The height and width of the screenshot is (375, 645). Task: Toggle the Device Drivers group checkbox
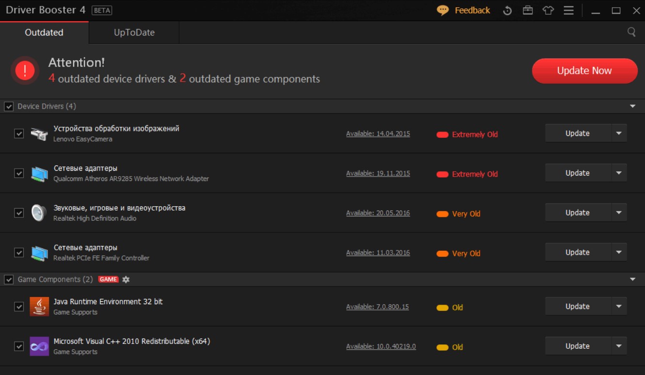click(9, 106)
